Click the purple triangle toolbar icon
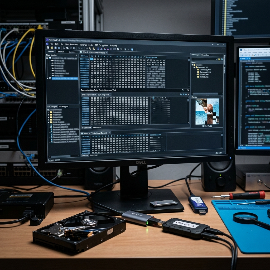 click(x=108, y=49)
